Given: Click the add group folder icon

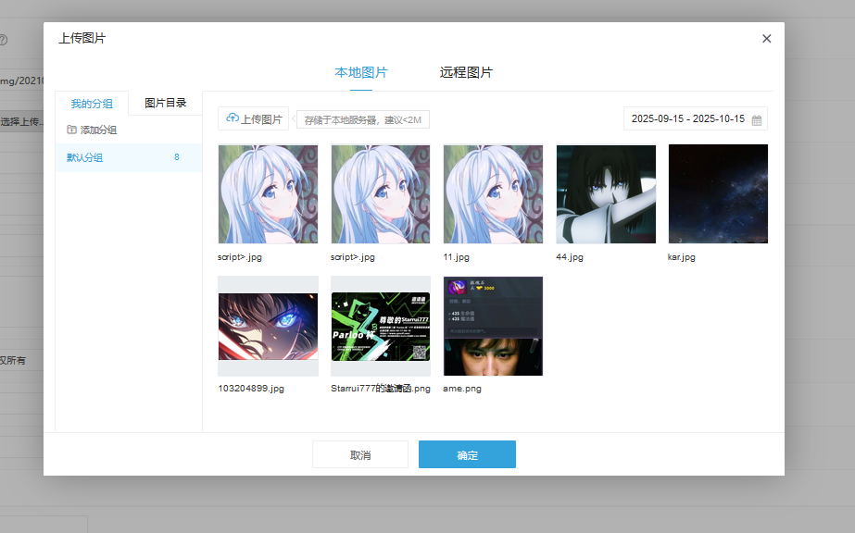Looking at the screenshot, I should pos(71,130).
